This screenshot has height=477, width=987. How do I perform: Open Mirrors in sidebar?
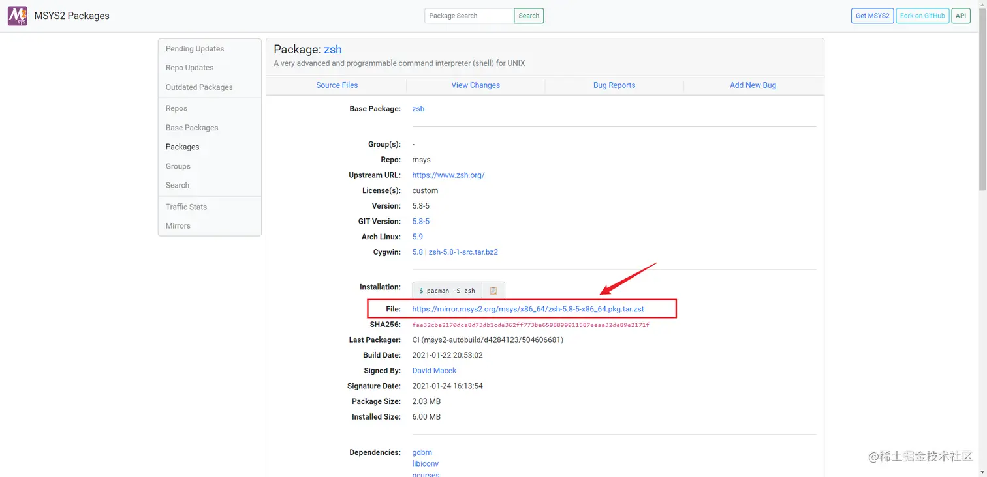click(178, 225)
